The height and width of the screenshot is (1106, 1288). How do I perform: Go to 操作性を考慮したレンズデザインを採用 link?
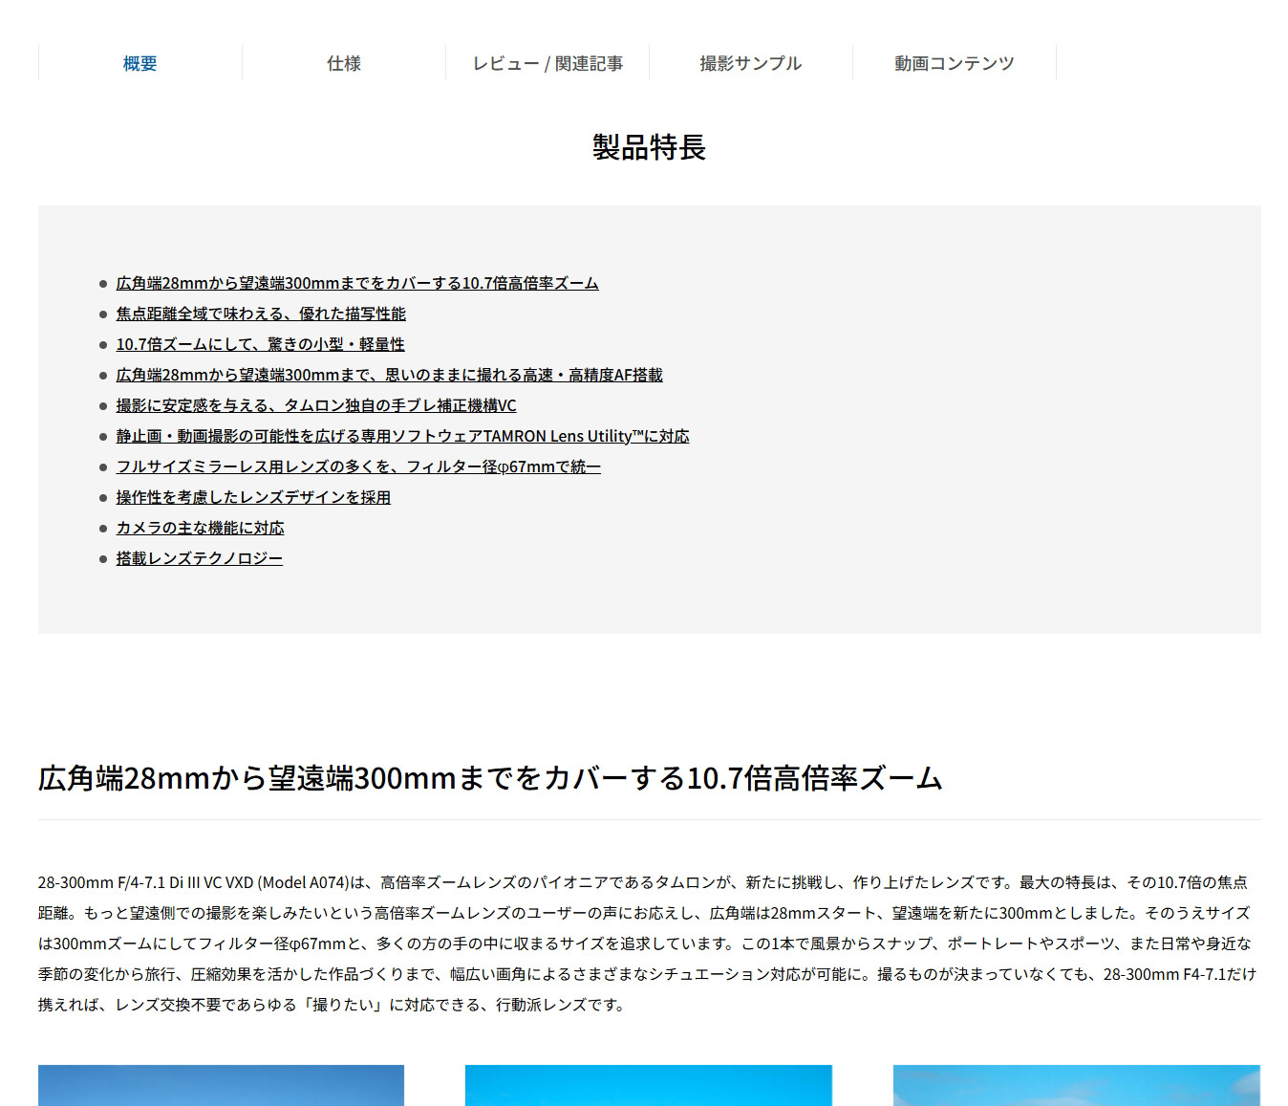click(x=253, y=497)
